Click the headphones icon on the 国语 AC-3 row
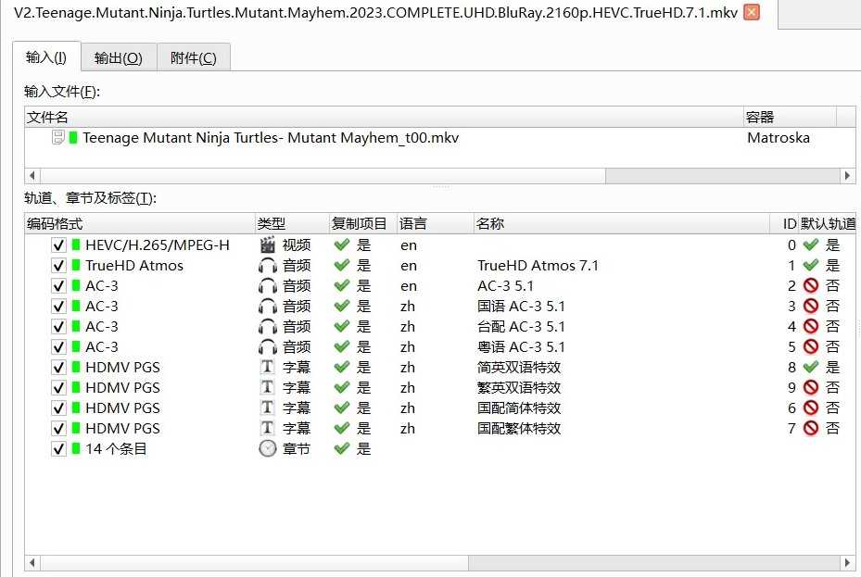The height and width of the screenshot is (577, 861). coord(268,306)
